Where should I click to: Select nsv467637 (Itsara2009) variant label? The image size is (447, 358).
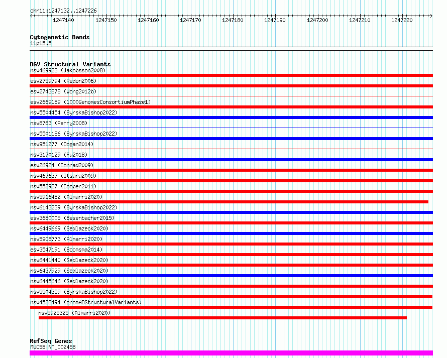tap(63, 176)
